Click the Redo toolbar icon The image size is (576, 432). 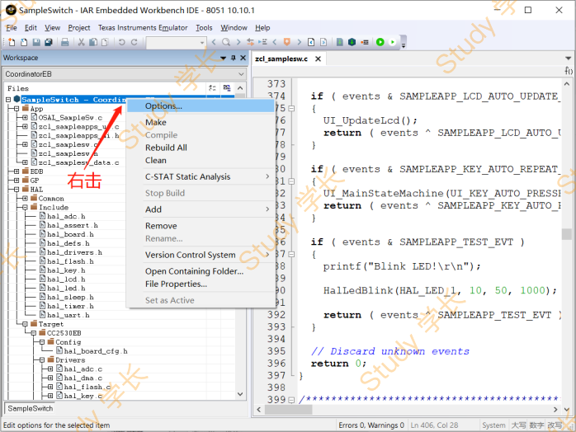[134, 42]
